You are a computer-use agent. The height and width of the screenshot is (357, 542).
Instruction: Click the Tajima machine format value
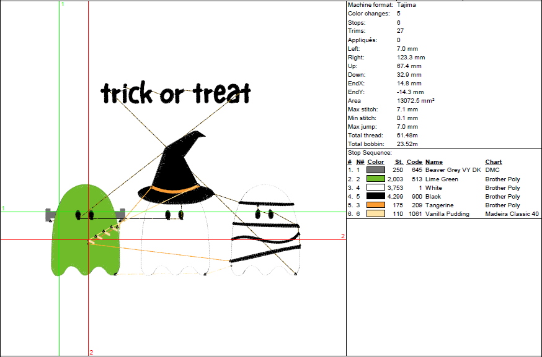click(x=406, y=5)
